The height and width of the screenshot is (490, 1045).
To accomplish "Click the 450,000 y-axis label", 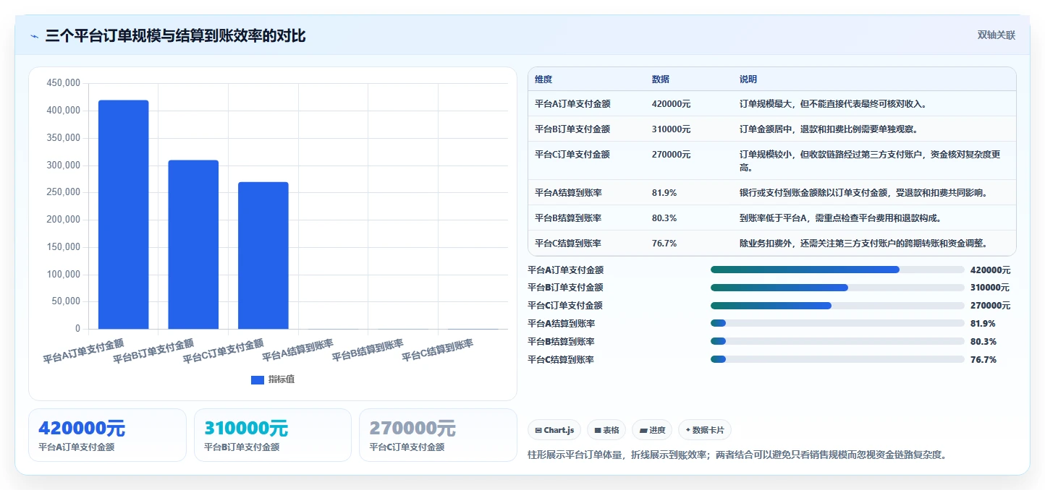I will 64,83.
